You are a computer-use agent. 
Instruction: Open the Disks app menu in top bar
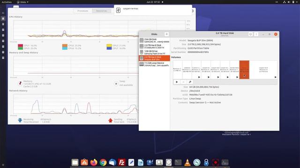coord(22,2)
